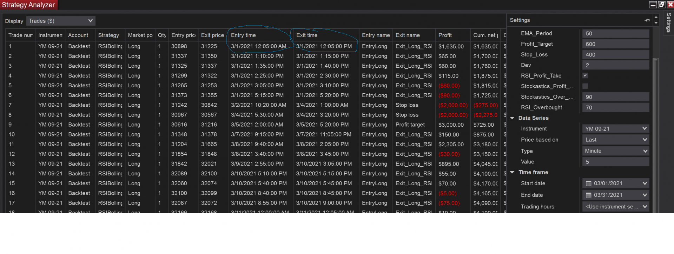Sort by Entry price column header
Screen dimensions: 674x254
point(183,35)
